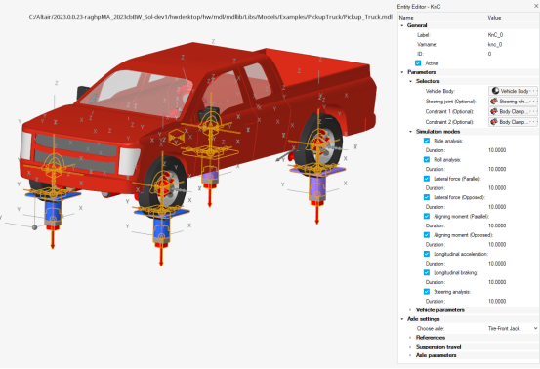Edit Duration under Longitudinal braking

497,282
